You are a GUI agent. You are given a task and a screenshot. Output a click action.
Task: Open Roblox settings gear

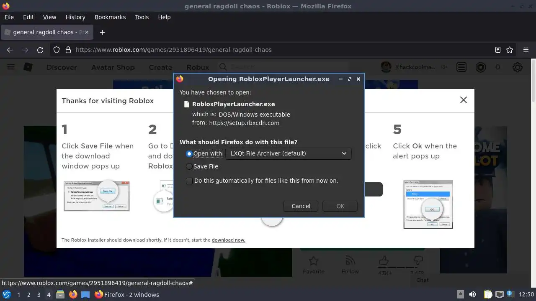point(518,67)
